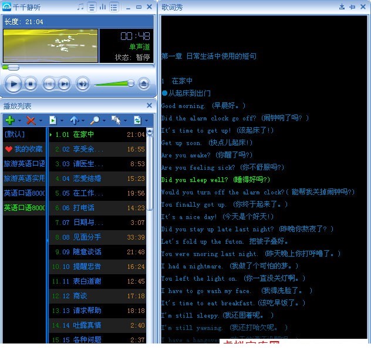Select track 10 提醒忠告

point(97,267)
